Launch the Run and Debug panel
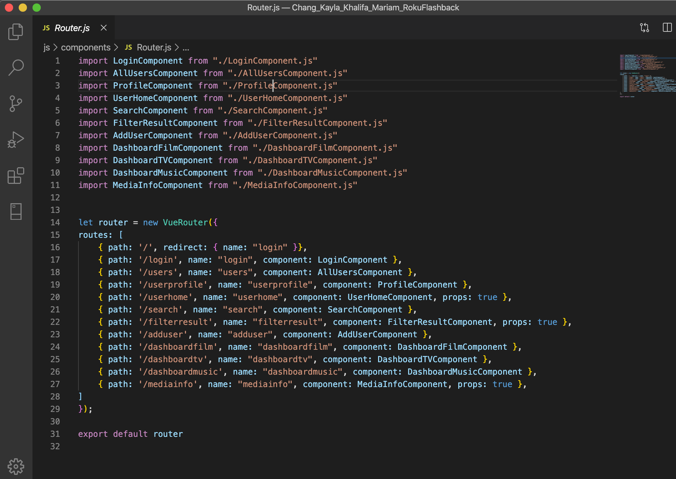 [15, 140]
